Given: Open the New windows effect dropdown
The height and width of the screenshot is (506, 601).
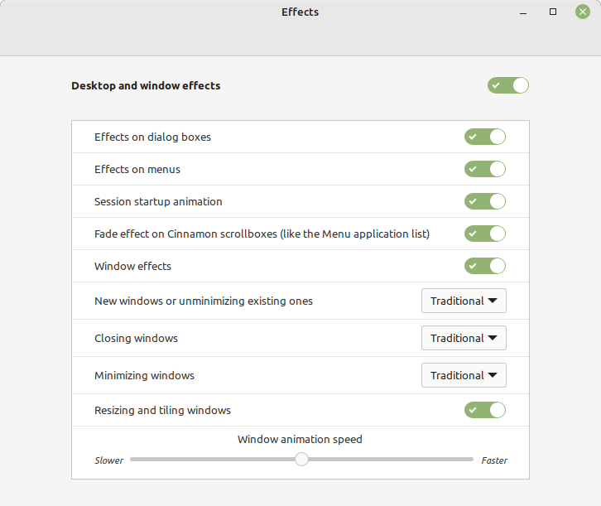Looking at the screenshot, I should [464, 301].
